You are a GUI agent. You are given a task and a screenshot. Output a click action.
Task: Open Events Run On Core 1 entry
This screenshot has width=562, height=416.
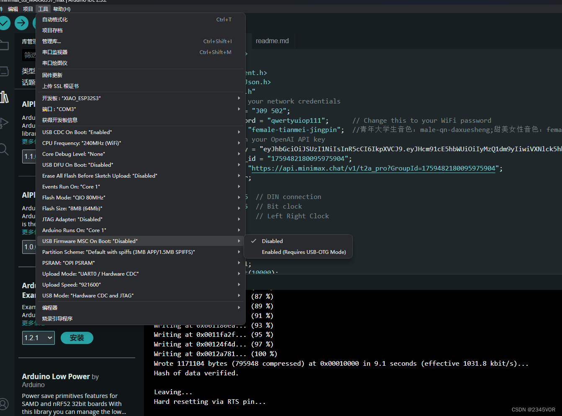coord(141,186)
